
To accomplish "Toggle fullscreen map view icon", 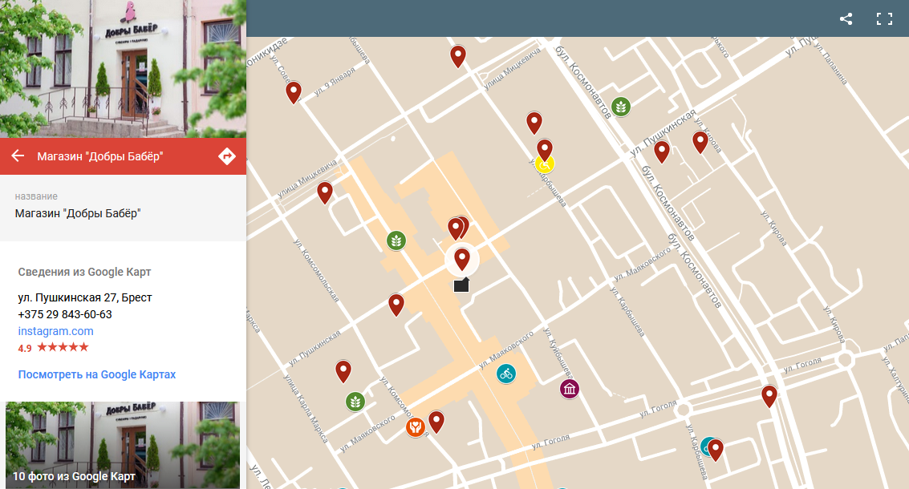I will coord(884,18).
